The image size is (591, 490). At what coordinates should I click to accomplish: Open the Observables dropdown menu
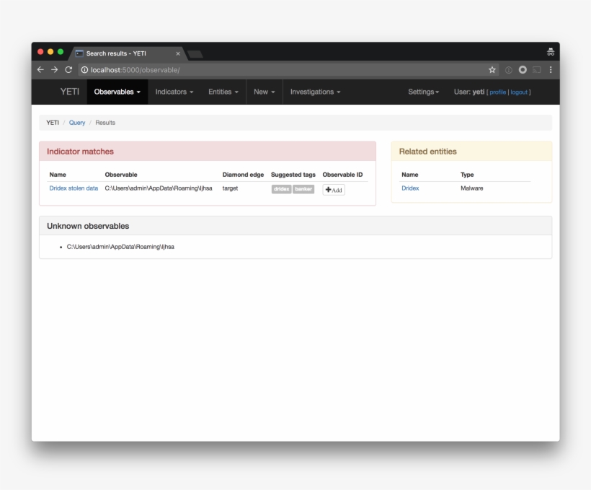coord(117,92)
